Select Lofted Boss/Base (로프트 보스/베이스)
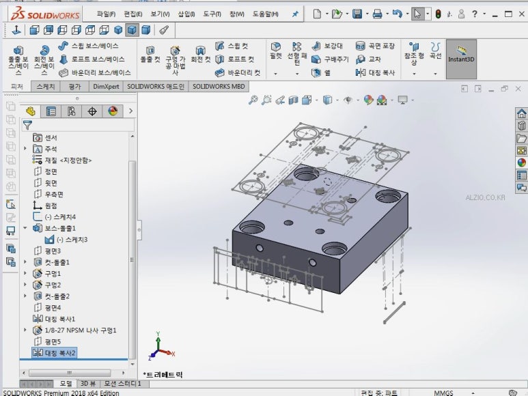 92,59
